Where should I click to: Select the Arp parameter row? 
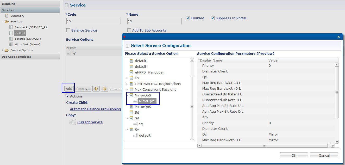266,117
